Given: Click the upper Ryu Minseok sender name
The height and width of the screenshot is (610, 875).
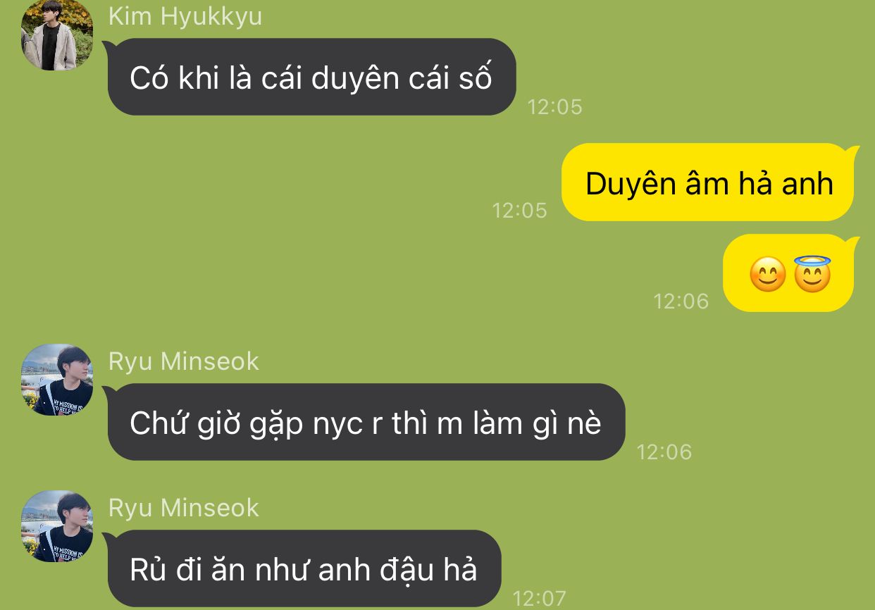Looking at the screenshot, I should point(184,361).
